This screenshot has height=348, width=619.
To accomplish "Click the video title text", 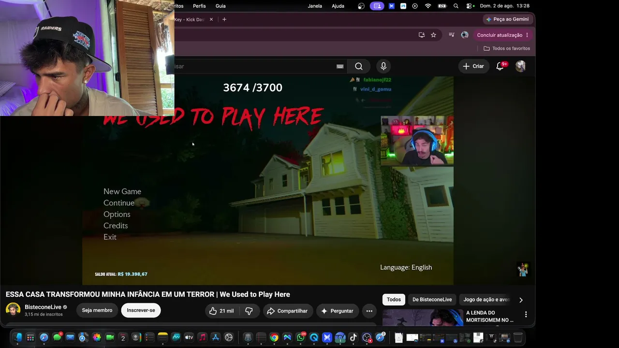I will point(148,294).
